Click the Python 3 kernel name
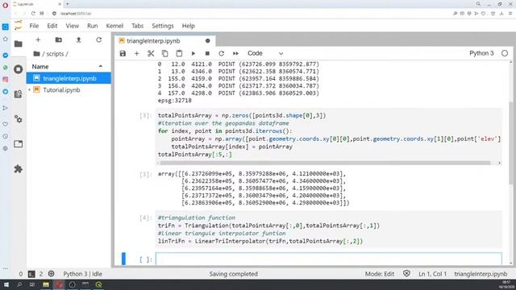Viewport: 516px width, 290px height. pos(481,53)
